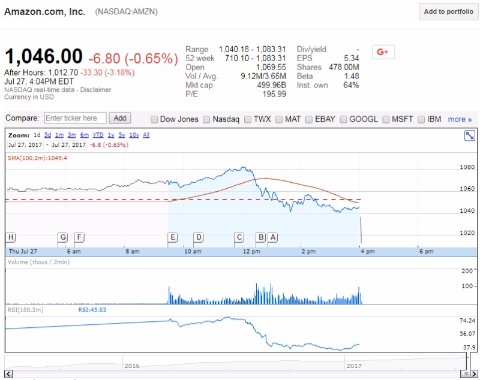This screenshot has width=480, height=380.
Task: Check the Nasdaq comparison box
Action: click(x=206, y=119)
